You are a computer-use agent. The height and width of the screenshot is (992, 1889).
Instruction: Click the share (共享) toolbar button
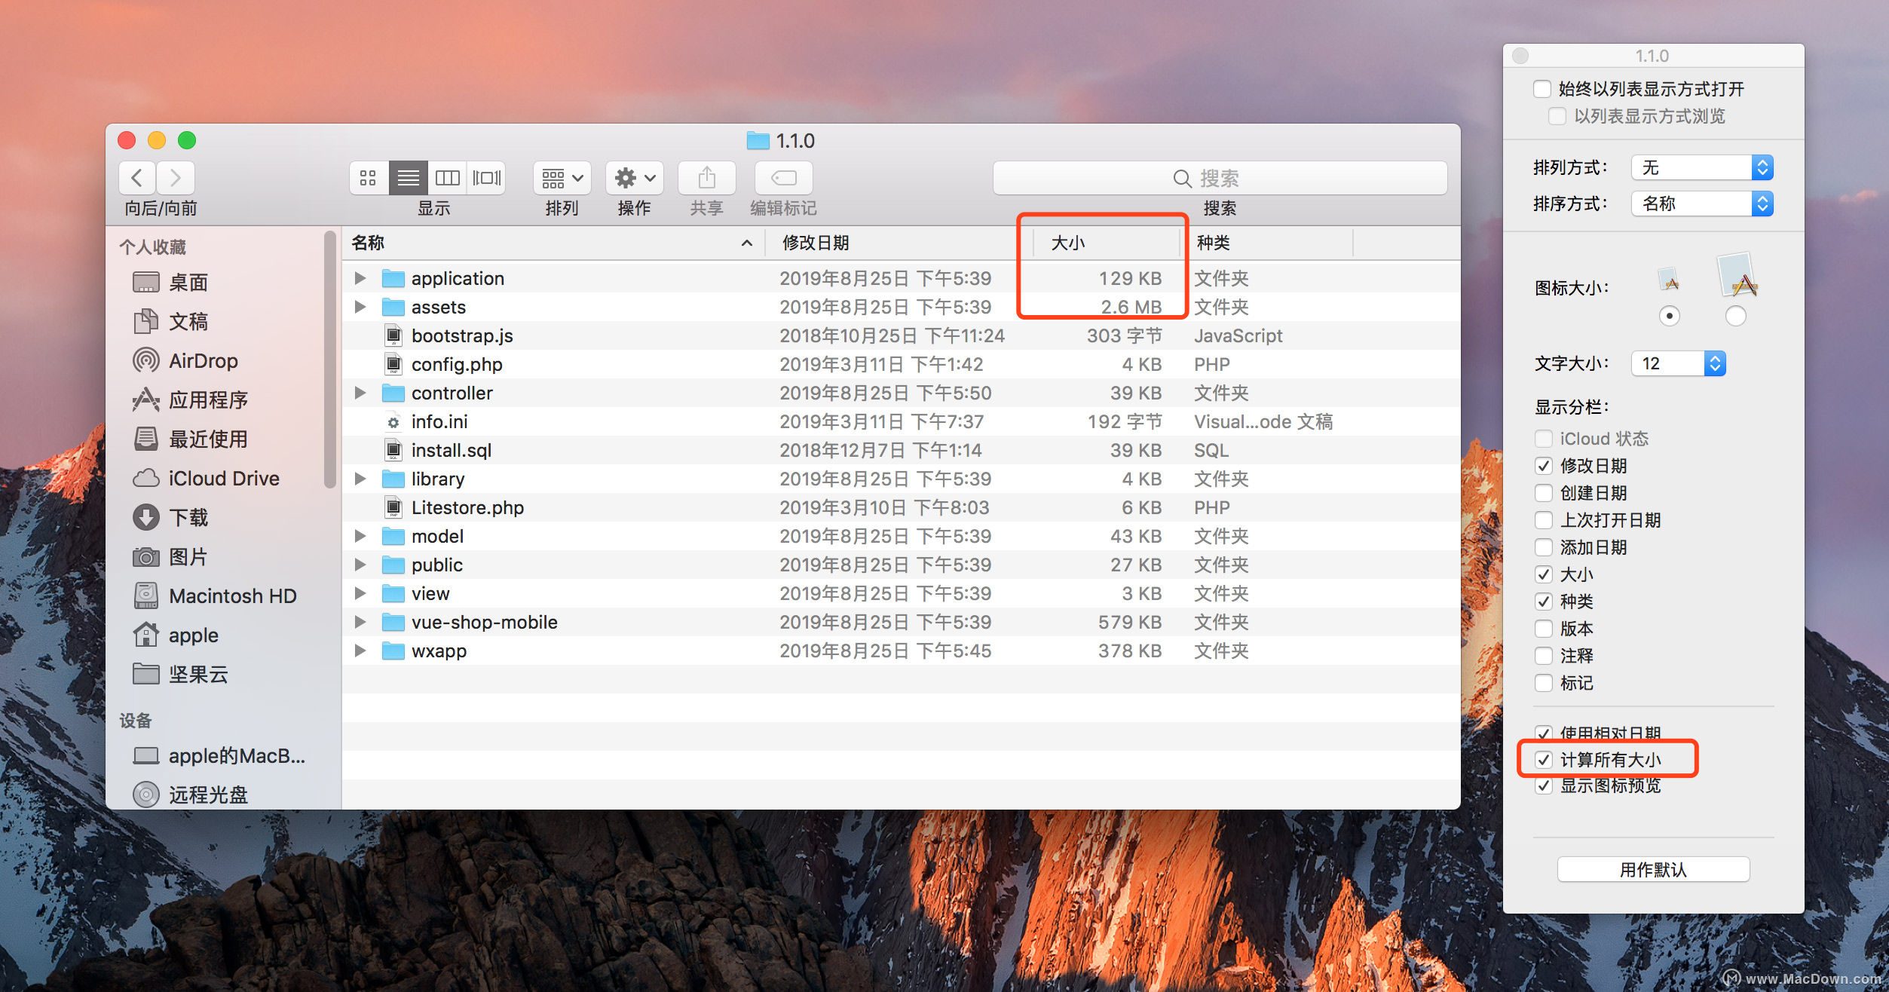[x=706, y=178]
